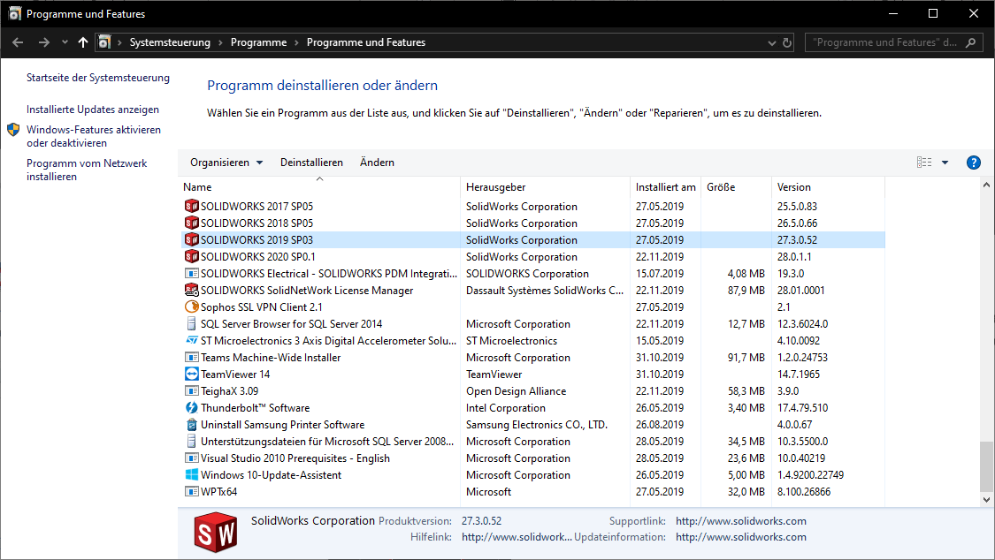Click Deinstallieren in the toolbar
995x560 pixels.
[x=311, y=163]
